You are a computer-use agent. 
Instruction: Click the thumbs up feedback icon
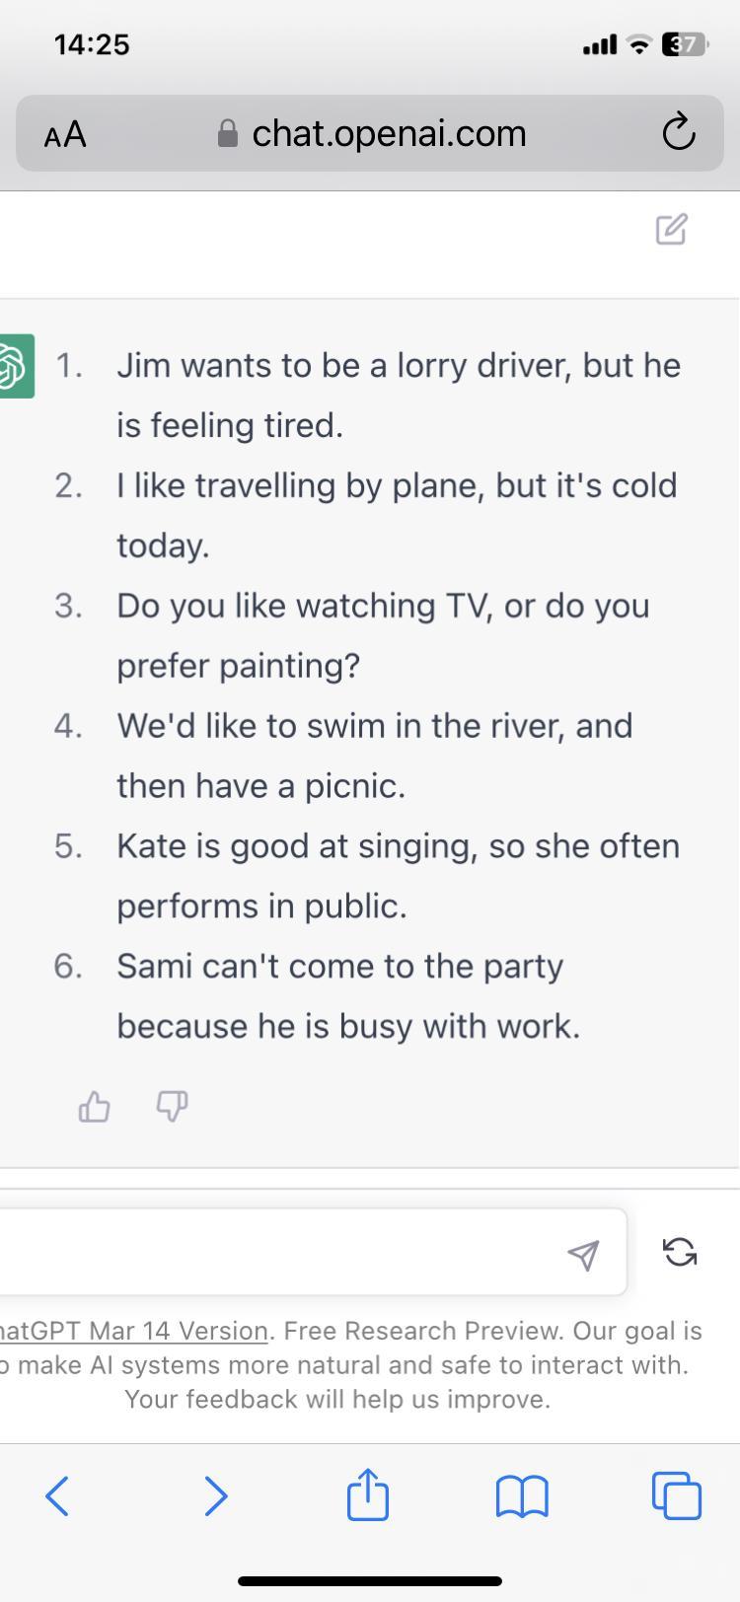pos(94,1107)
